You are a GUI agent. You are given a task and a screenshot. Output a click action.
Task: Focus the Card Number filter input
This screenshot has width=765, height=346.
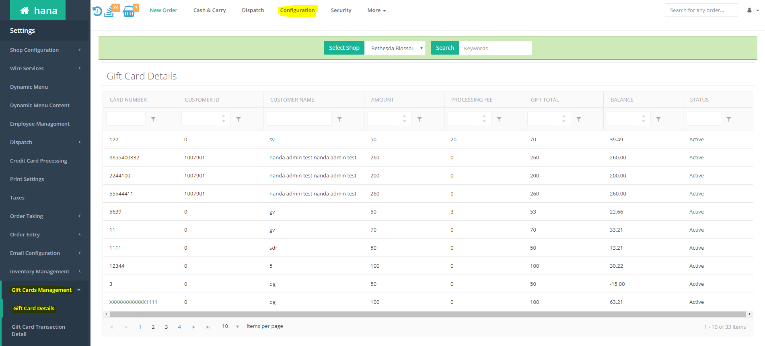pyautogui.click(x=126, y=119)
